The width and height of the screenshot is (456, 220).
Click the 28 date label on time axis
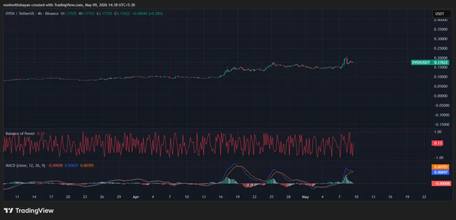pos(288,197)
